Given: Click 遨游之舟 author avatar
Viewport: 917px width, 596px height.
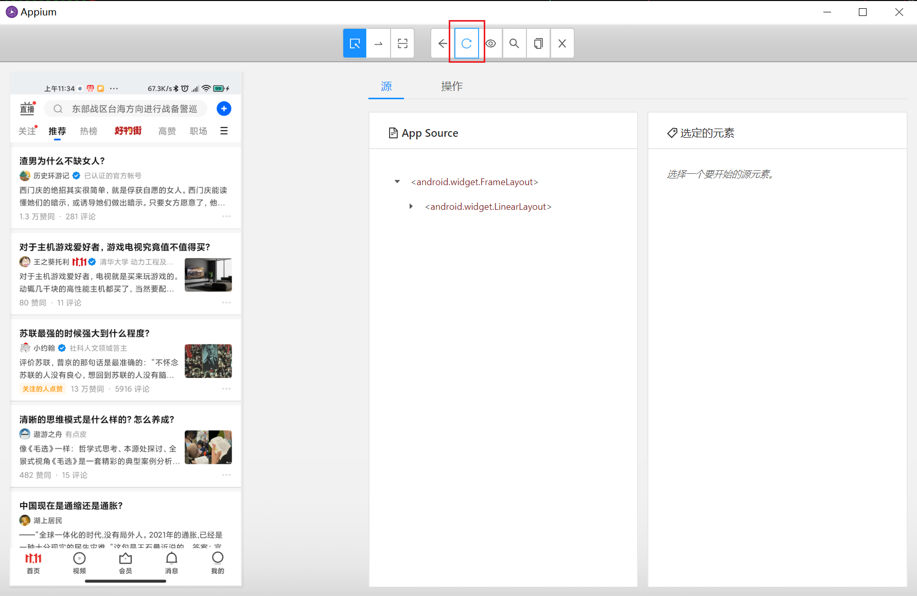Looking at the screenshot, I should [x=25, y=434].
